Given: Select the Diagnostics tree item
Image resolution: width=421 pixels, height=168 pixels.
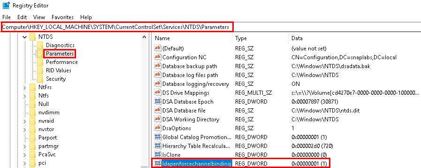Looking at the screenshot, I should [x=60, y=45].
